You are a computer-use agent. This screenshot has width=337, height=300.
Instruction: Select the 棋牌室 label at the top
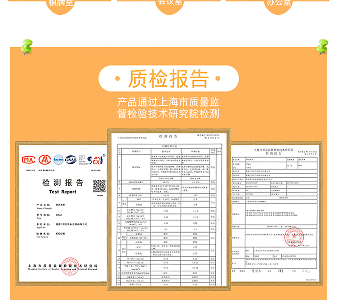[x=60, y=3]
